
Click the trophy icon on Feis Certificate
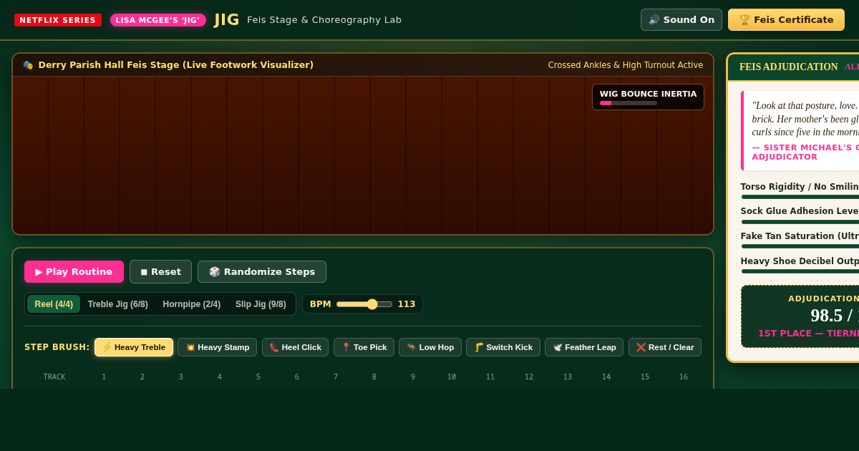744,20
